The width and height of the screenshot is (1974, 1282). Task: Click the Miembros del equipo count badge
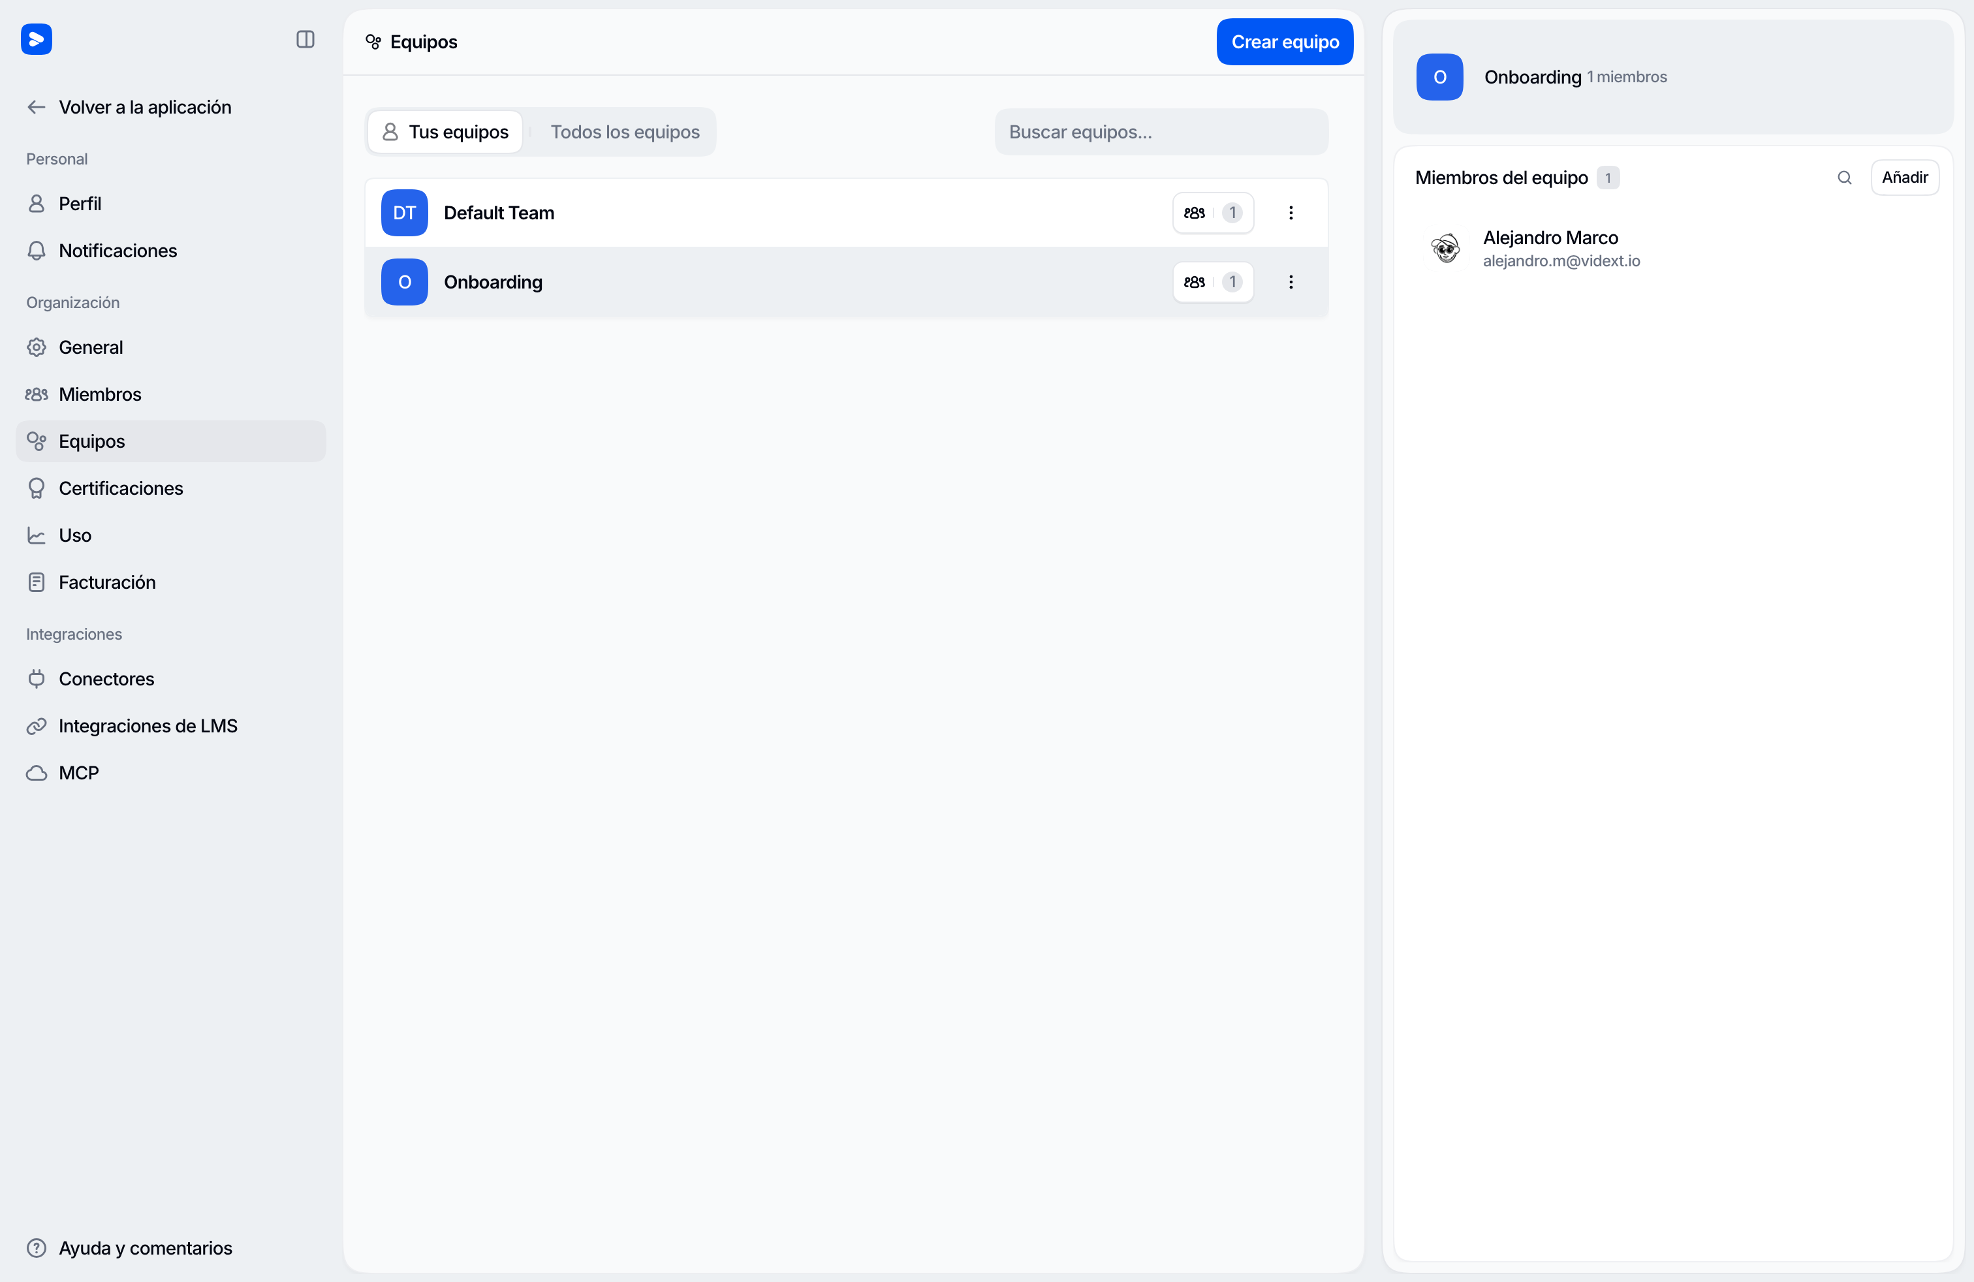[x=1607, y=178]
